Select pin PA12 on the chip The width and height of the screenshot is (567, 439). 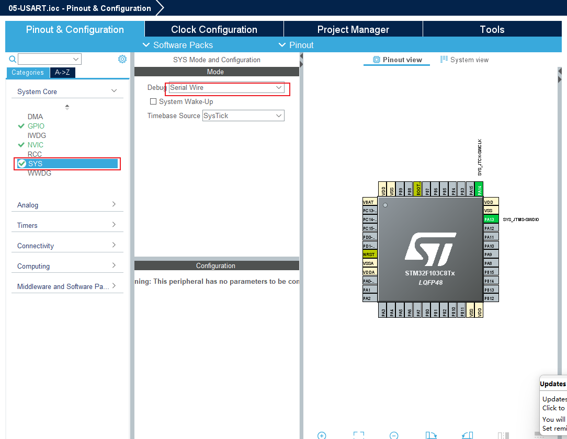491,228
